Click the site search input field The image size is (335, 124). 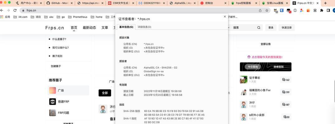243,28
